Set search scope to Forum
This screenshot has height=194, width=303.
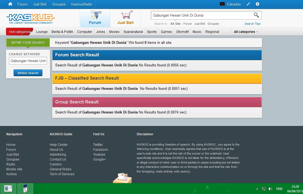[x=188, y=24]
